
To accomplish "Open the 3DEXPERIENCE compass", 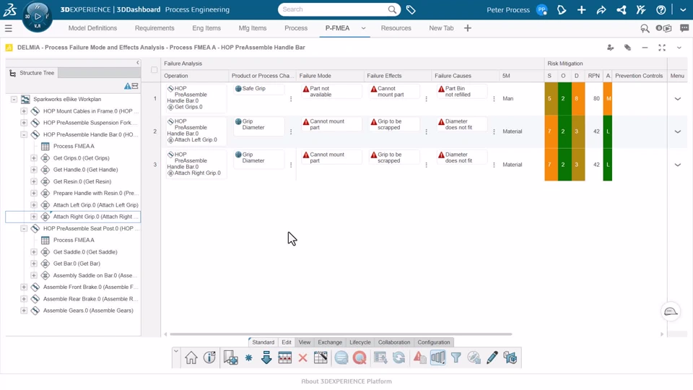I will coord(37,17).
